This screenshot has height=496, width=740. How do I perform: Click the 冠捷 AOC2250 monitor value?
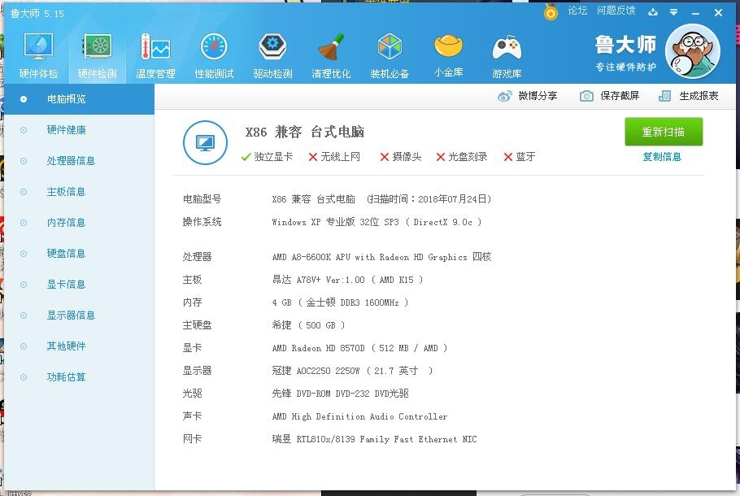(x=352, y=371)
